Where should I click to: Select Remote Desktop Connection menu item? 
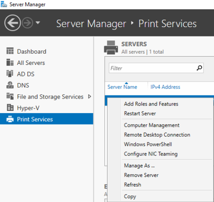coord(157,134)
